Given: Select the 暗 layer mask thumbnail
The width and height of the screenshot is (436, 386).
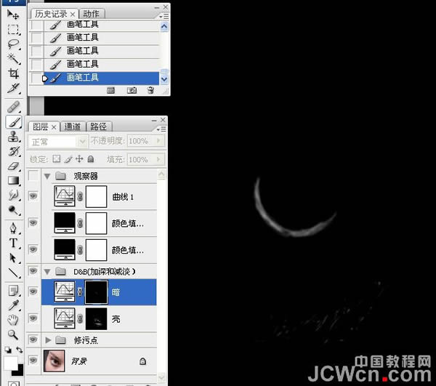Looking at the screenshot, I should (96, 292).
